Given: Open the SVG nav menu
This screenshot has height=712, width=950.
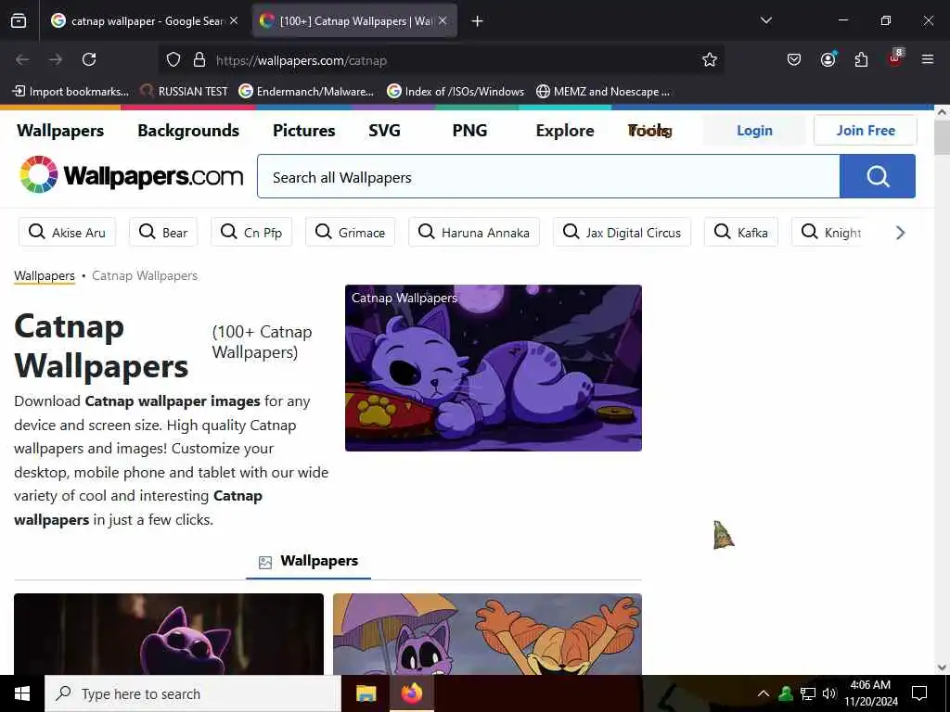Looking at the screenshot, I should coord(385,131).
